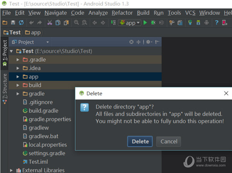Open the View menu

pyautogui.click(x=34, y=13)
